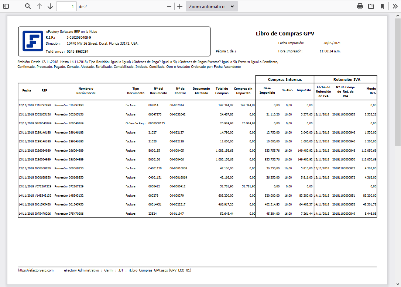Click the vertical scrollbar track
The width and height of the screenshot is (401, 287).
tap(398, 148)
